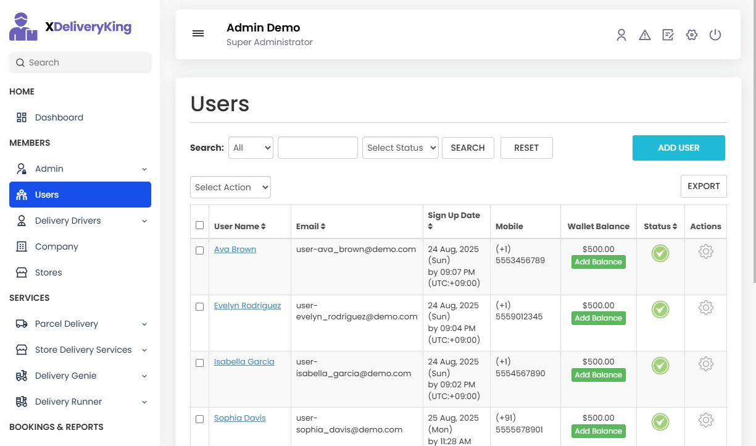Screen dimensions: 756x446
Task: Open the Stores section in sidebar
Action: tap(48, 272)
